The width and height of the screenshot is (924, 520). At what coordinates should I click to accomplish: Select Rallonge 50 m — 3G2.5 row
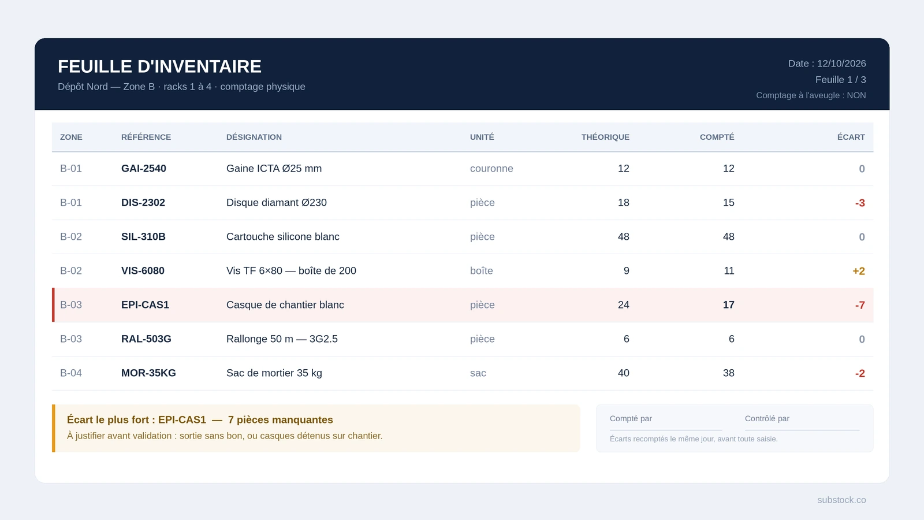[463, 339]
